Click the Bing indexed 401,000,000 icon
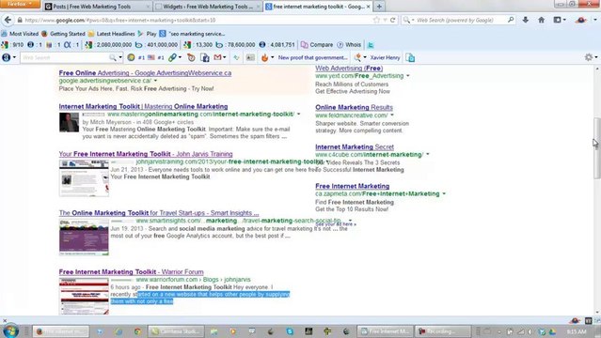Screen dimensions: 601x338 tap(139, 45)
